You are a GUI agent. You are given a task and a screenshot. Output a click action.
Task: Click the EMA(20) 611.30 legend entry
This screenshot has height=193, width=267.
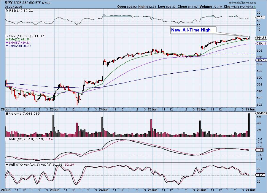point(19,39)
